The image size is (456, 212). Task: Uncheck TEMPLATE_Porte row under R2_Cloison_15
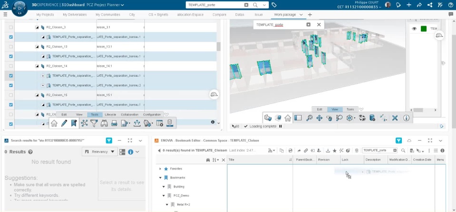[11, 105]
